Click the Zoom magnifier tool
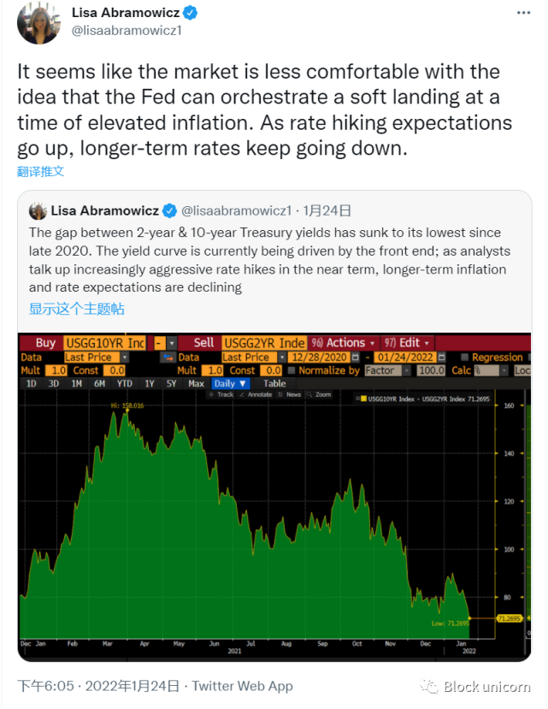 coord(319,395)
